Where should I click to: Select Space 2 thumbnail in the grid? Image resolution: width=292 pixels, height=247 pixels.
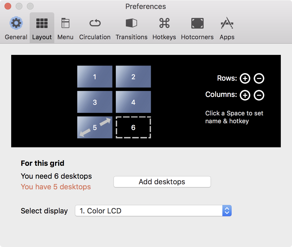point(133,77)
